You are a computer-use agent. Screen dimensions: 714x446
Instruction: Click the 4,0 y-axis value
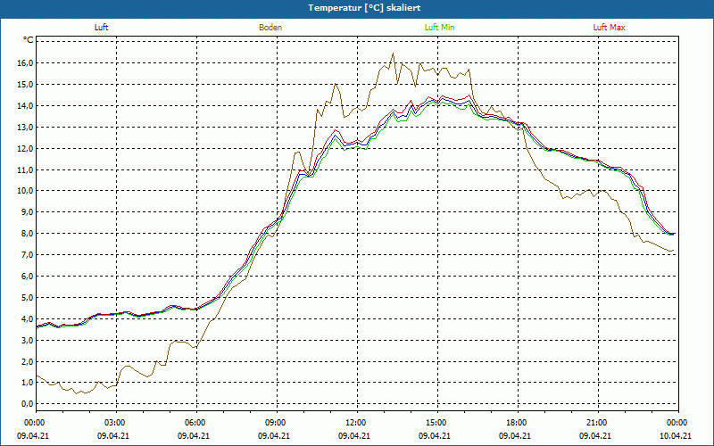pyautogui.click(x=28, y=319)
